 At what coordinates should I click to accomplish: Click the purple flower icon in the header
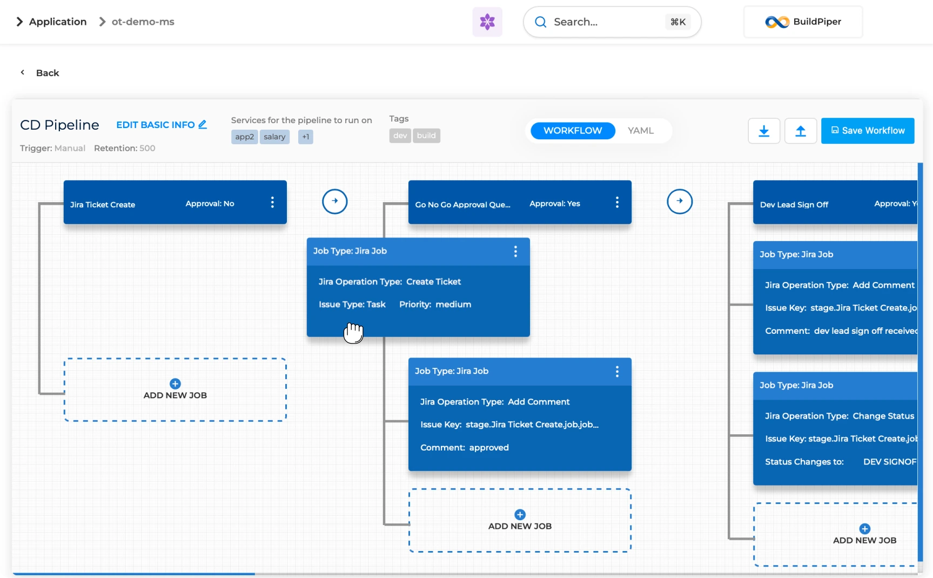tap(487, 22)
